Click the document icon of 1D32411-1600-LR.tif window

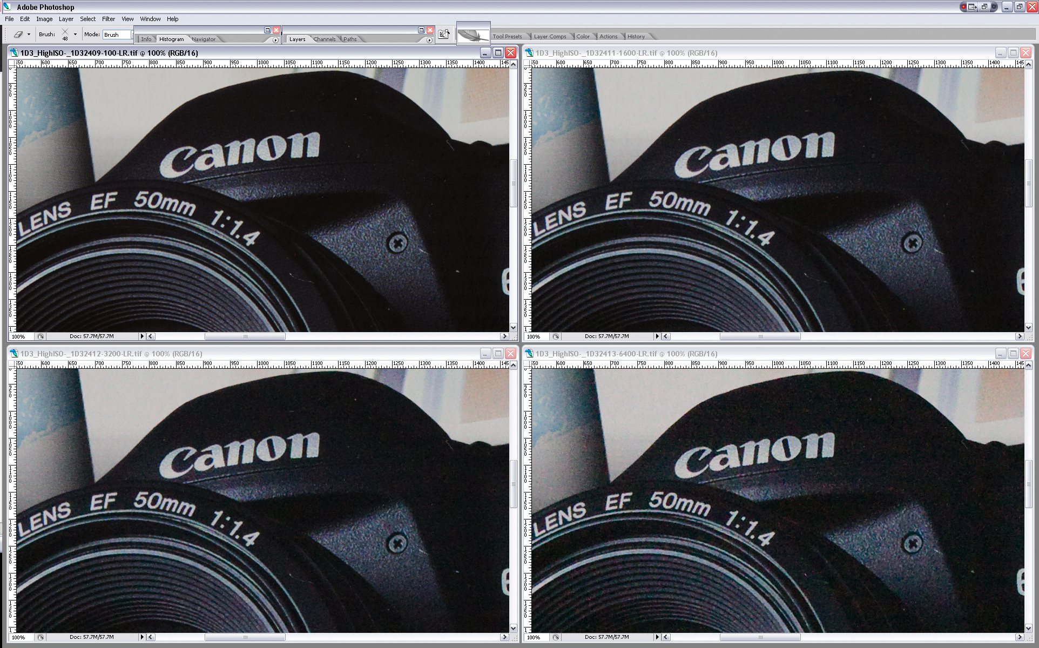coord(529,53)
